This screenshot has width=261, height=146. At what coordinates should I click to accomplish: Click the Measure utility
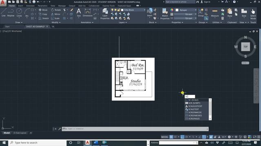[215, 13]
